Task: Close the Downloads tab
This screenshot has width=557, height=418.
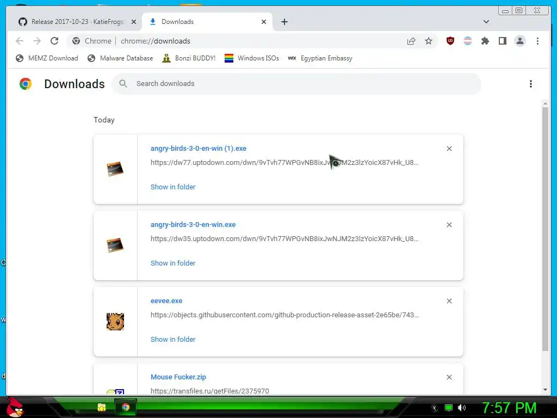Action: (x=264, y=22)
